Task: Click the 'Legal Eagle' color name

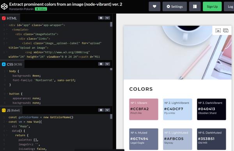Action: pos(137,143)
